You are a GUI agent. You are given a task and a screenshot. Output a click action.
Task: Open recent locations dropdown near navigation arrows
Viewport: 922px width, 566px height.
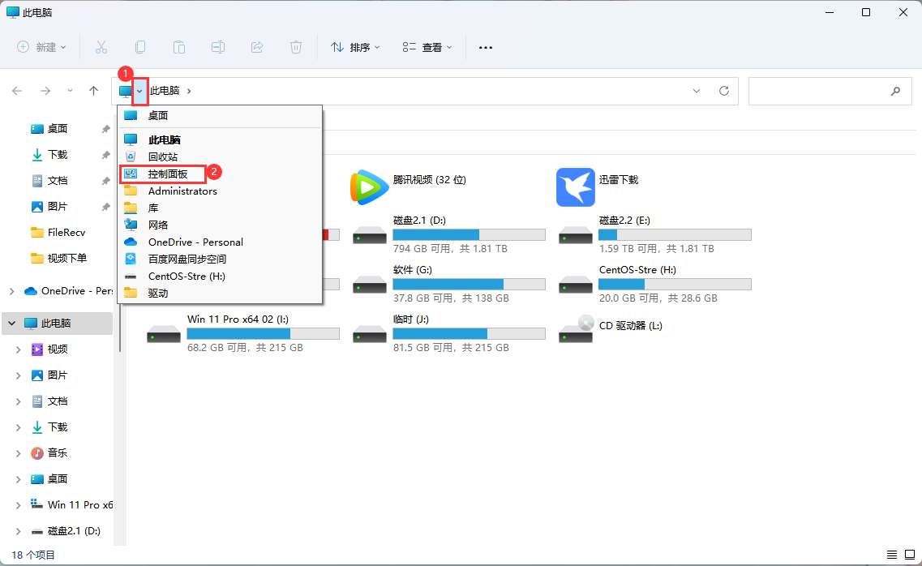(70, 91)
